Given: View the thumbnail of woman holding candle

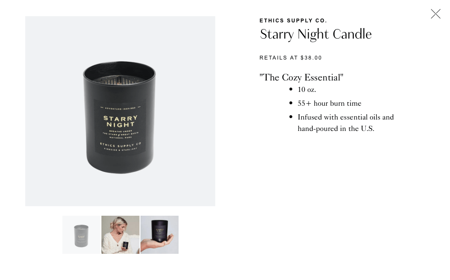Looking at the screenshot, I should (120, 235).
